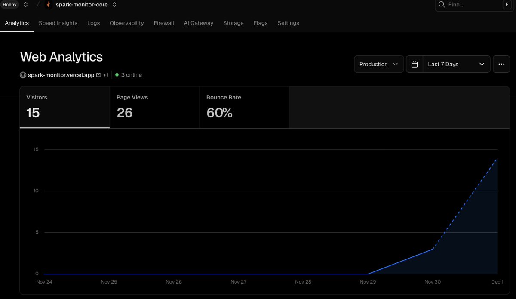Open the Storage tab

pos(233,23)
